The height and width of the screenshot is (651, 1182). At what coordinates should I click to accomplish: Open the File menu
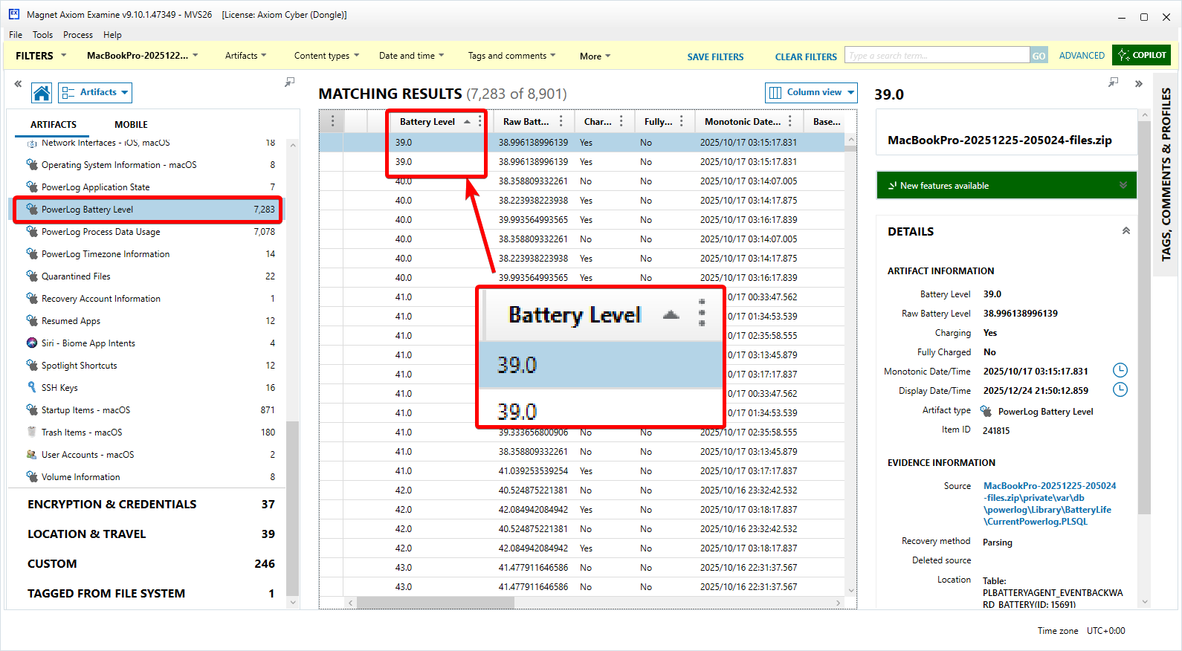(x=16, y=35)
